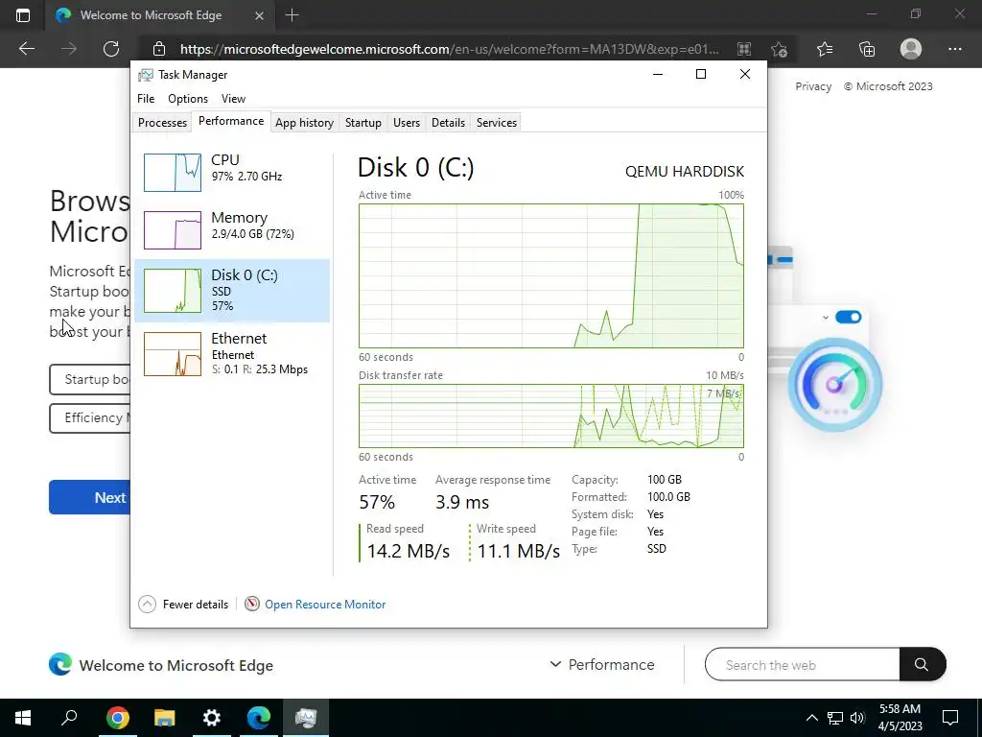The image size is (982, 737).
Task: Open the Edge profile avatar
Action: (x=911, y=48)
